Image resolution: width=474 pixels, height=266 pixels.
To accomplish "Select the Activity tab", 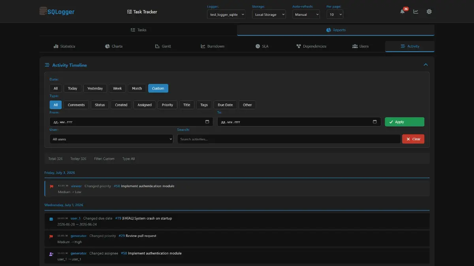I will pos(410,47).
